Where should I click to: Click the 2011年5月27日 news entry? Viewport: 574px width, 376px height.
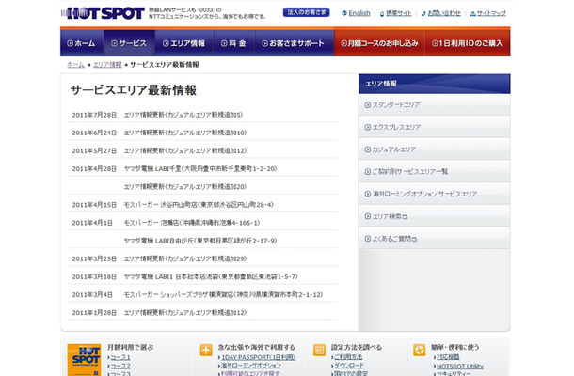pyautogui.click(x=202, y=150)
